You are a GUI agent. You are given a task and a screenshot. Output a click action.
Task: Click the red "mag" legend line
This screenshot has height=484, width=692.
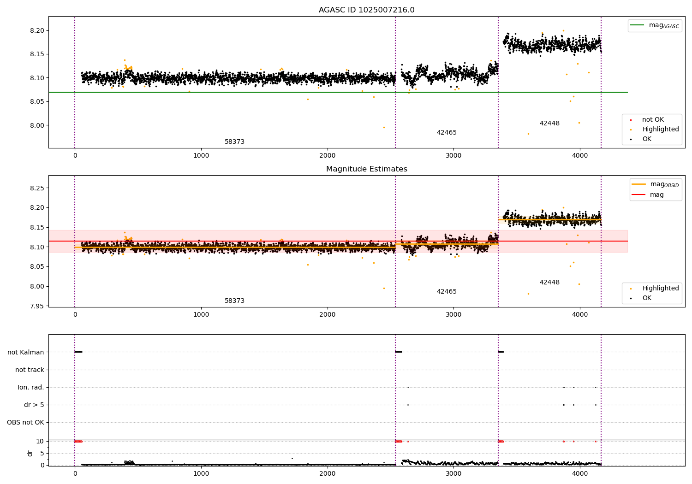(639, 195)
